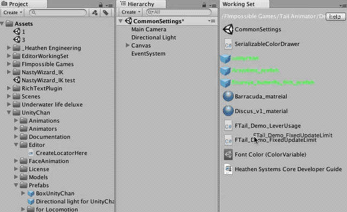Click the NastyWizard_IK test scene icon
This screenshot has width=347, height=212.
tap(17, 80)
